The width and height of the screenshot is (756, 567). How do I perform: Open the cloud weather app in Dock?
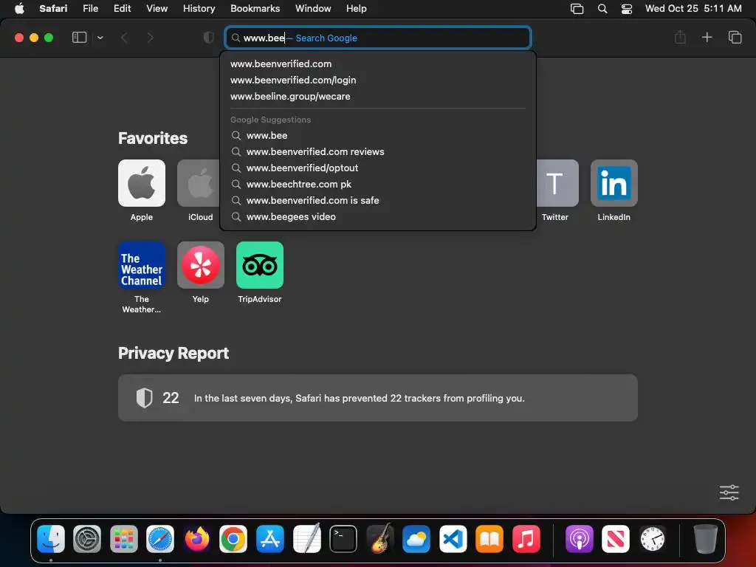(416, 538)
